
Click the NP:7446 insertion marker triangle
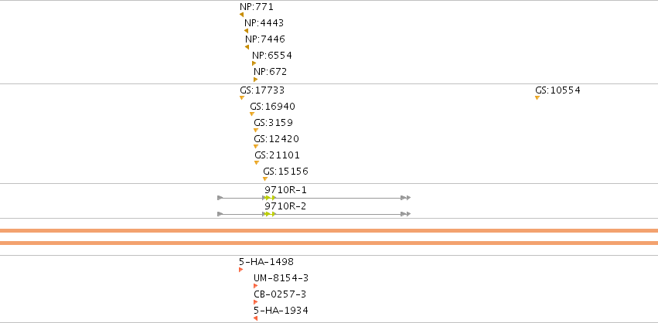pyautogui.click(x=247, y=47)
